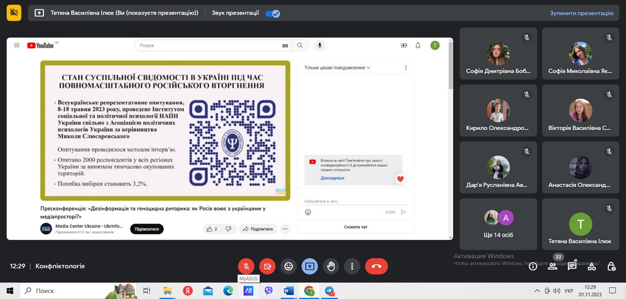Open the meeting chat icon
The image size is (626, 299).
click(x=572, y=266)
